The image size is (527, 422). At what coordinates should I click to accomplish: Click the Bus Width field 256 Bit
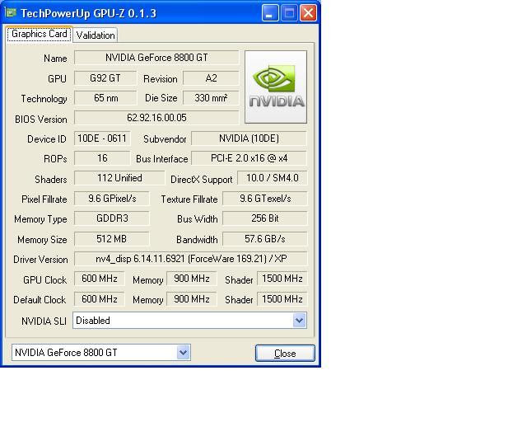tap(265, 218)
